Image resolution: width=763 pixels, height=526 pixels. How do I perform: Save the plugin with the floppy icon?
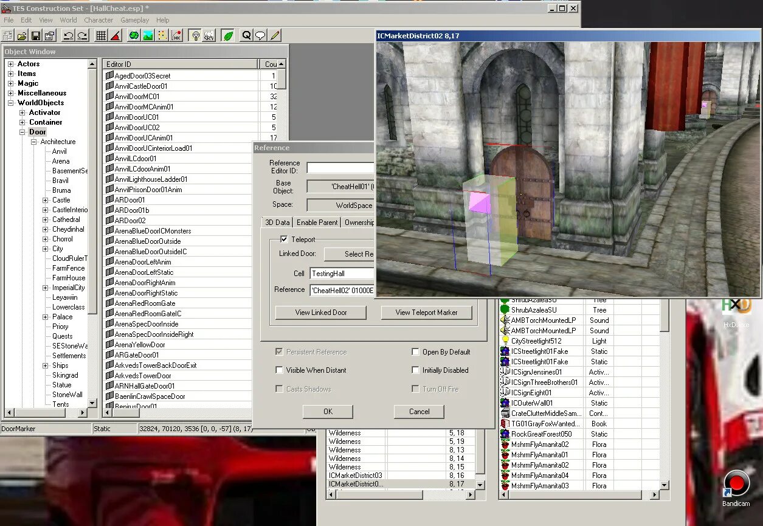36,36
